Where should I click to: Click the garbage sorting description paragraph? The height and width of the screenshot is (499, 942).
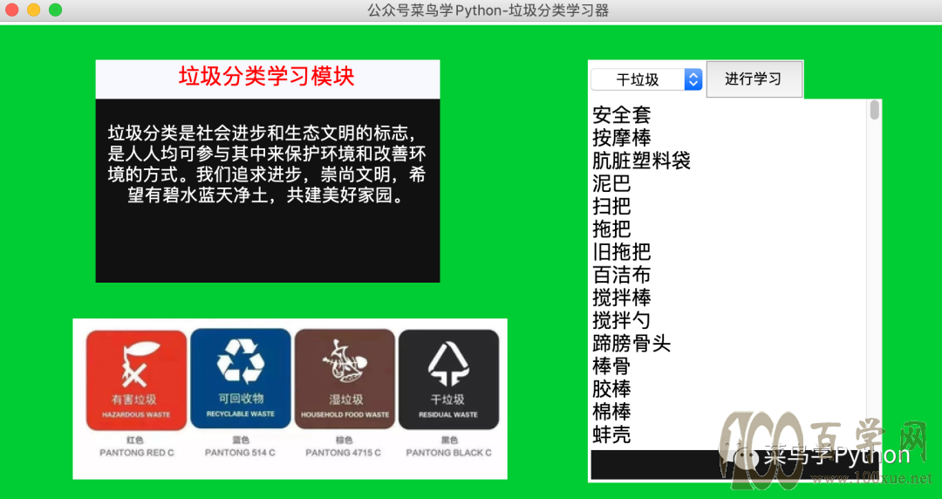click(267, 163)
